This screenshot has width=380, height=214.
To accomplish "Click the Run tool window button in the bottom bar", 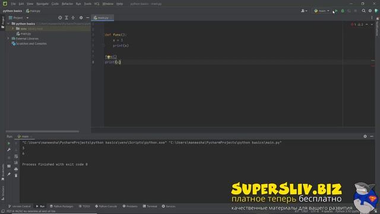I will pyautogui.click(x=40, y=206).
